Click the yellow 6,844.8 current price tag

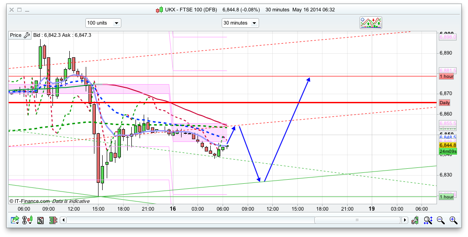(446, 145)
